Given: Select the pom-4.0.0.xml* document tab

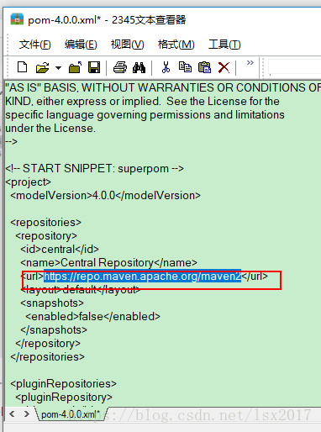Looking at the screenshot, I should pos(71,414).
